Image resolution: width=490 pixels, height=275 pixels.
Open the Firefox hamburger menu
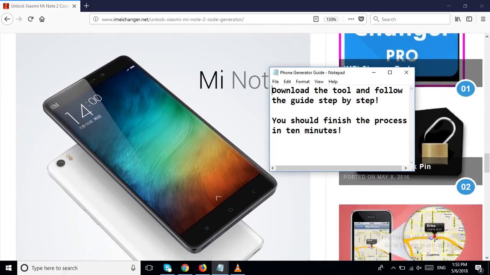pos(483,19)
